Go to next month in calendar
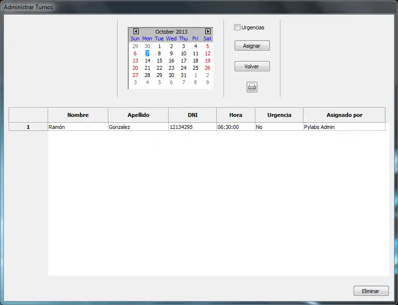398x305 pixels. 208,31
